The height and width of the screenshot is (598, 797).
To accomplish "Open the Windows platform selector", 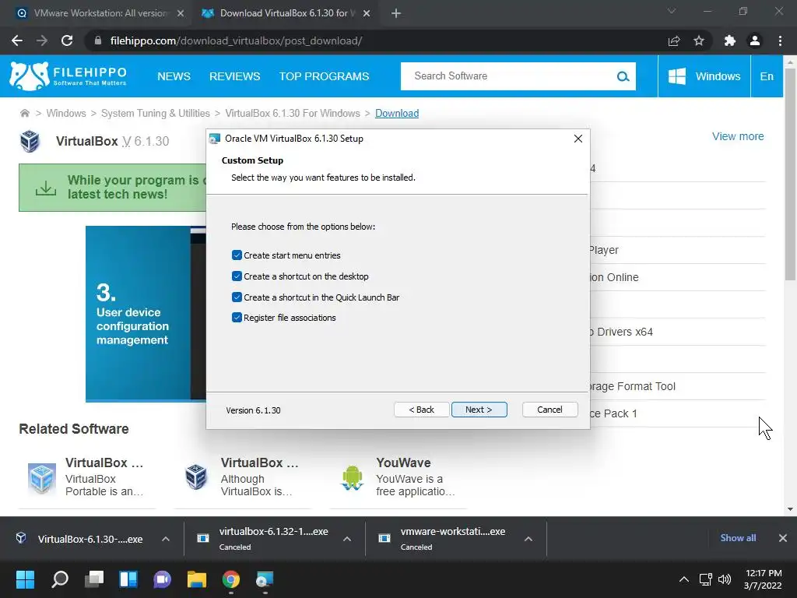I will point(704,76).
